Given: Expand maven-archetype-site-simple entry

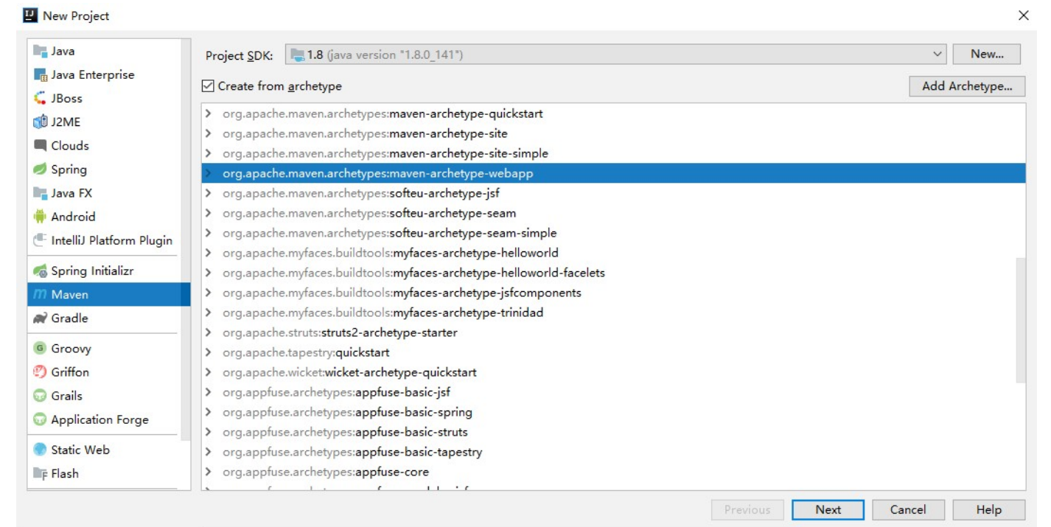Looking at the screenshot, I should coord(209,153).
